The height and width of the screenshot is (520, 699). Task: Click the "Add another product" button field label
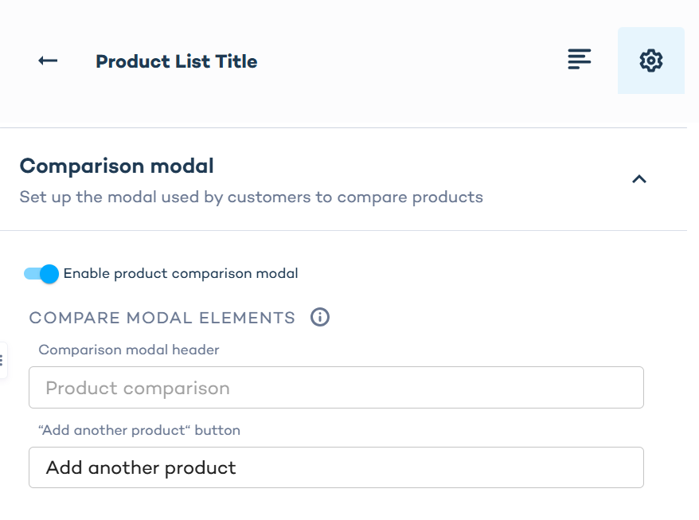[x=139, y=430]
